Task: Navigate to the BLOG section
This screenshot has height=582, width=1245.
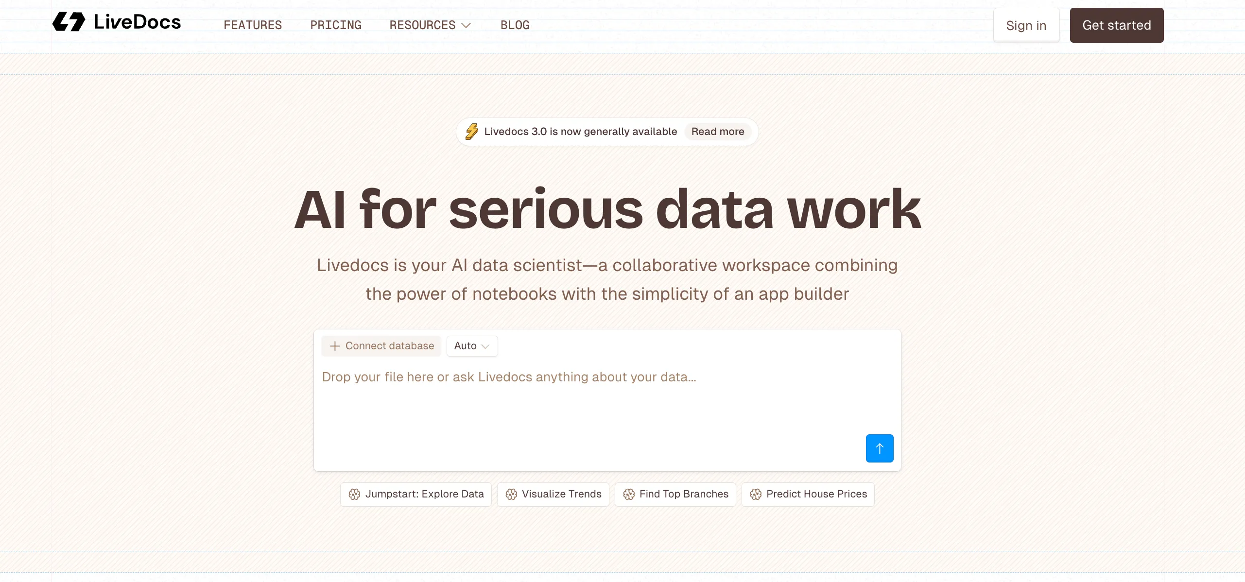Action: [x=515, y=25]
